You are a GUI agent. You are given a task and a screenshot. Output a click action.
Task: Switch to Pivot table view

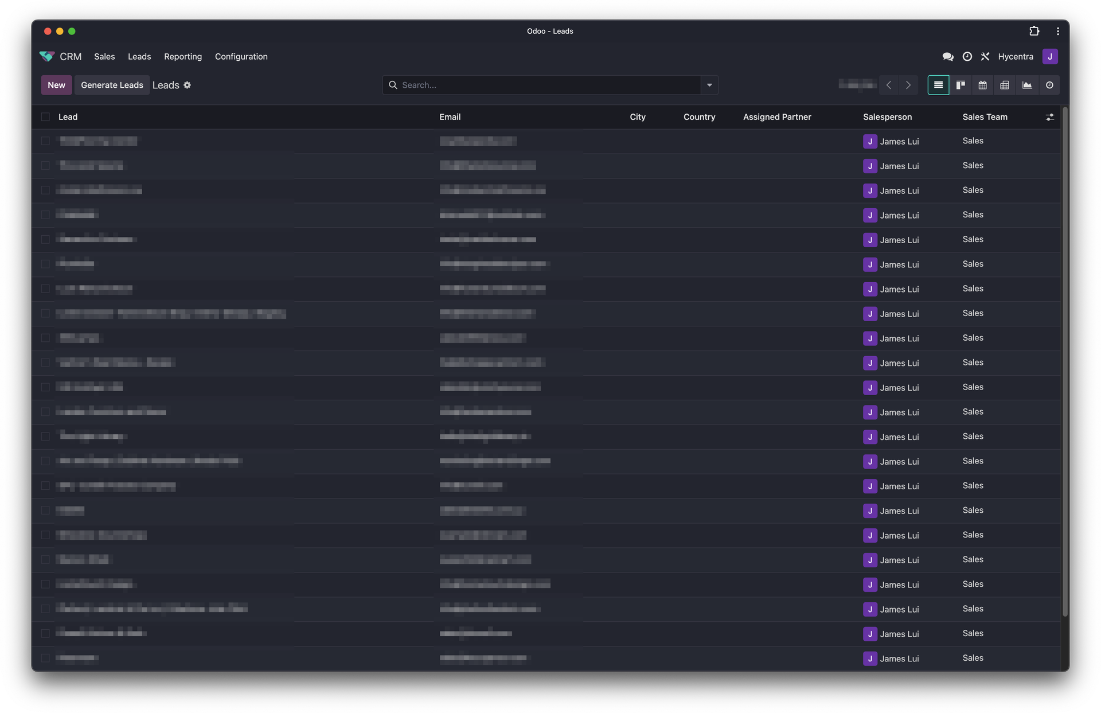(1005, 85)
